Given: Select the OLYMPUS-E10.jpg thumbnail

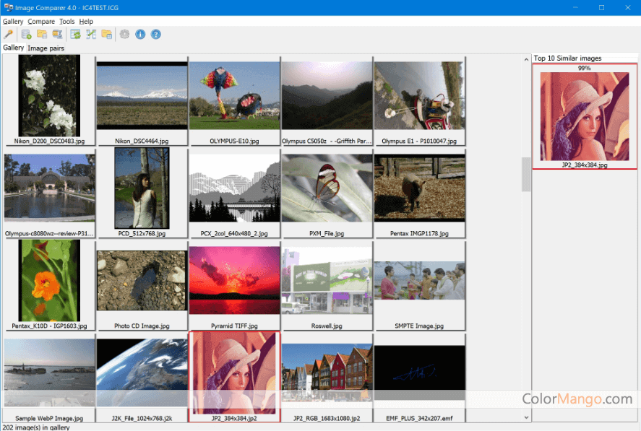Looking at the screenshot, I should coord(234,96).
